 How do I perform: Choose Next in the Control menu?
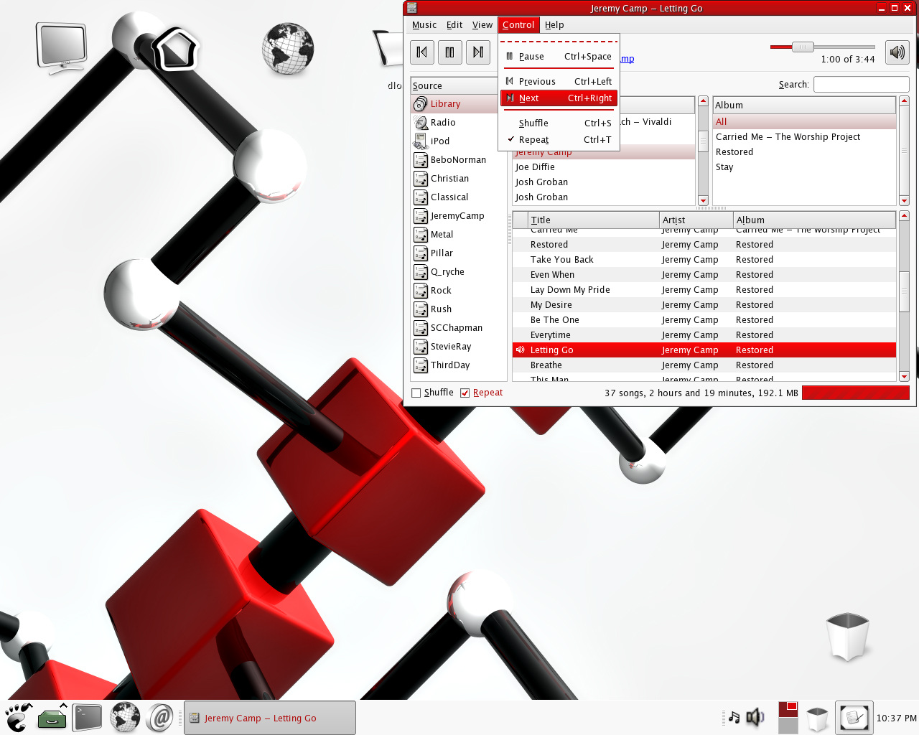(559, 98)
